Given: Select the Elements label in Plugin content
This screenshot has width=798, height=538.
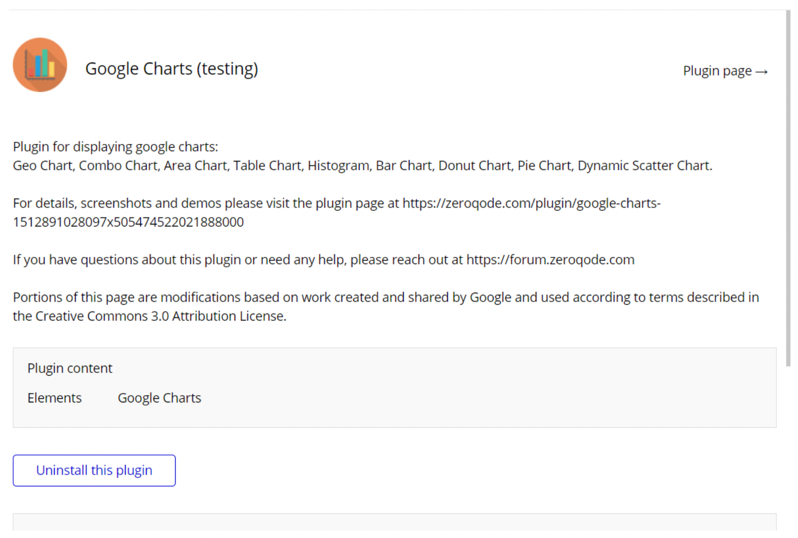Looking at the screenshot, I should point(55,398).
